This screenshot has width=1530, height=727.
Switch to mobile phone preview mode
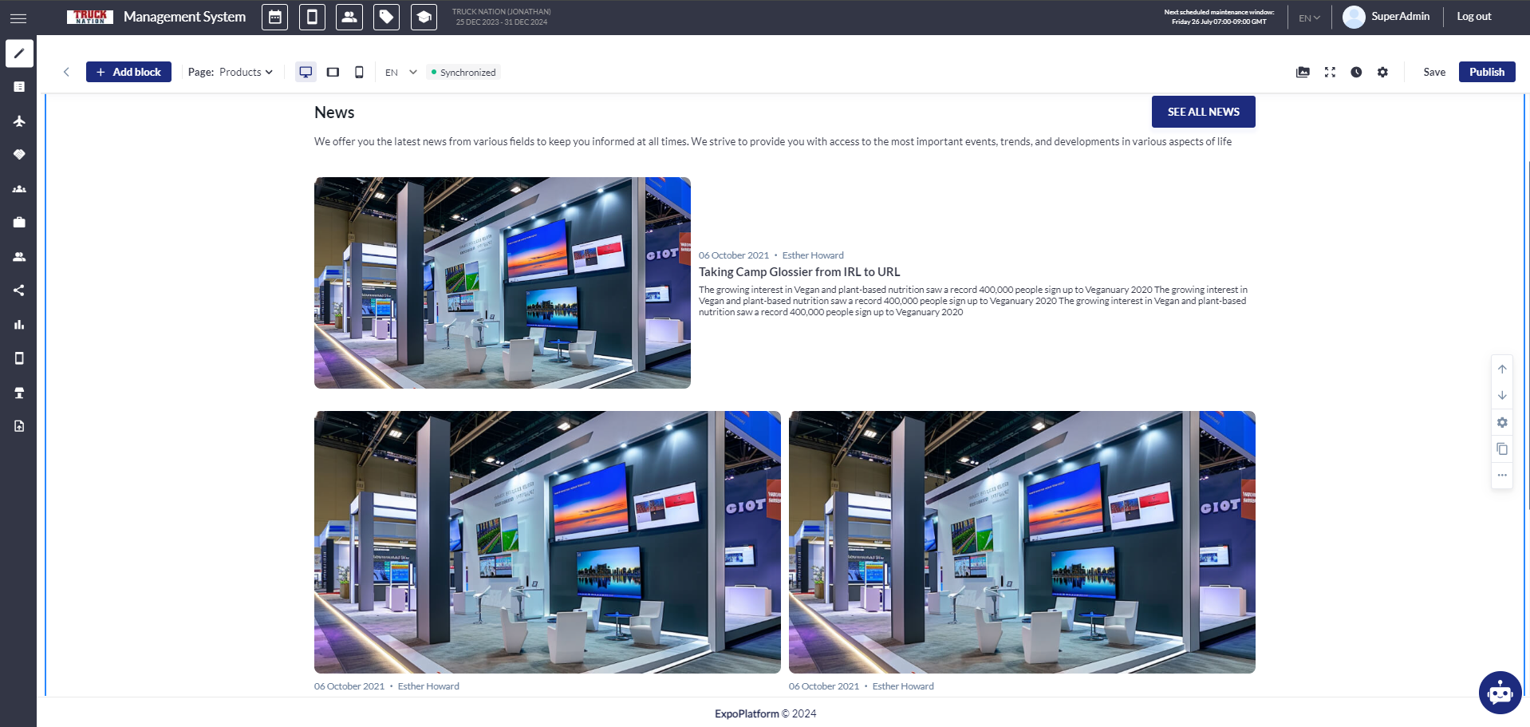tap(359, 72)
